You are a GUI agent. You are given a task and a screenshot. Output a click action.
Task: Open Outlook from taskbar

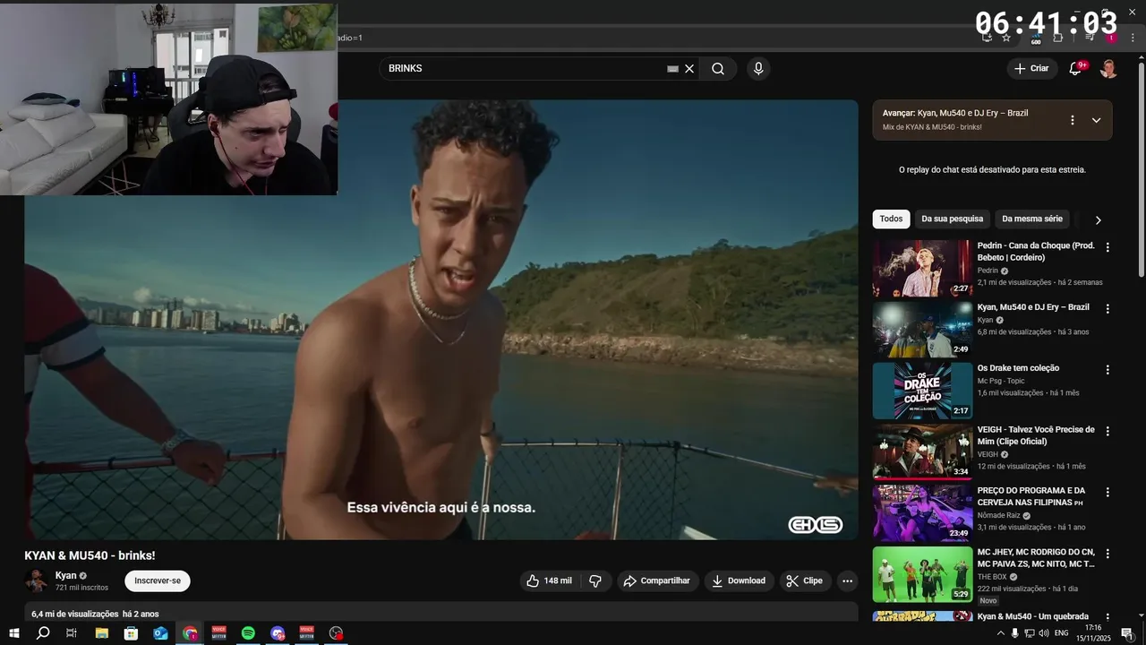(160, 633)
